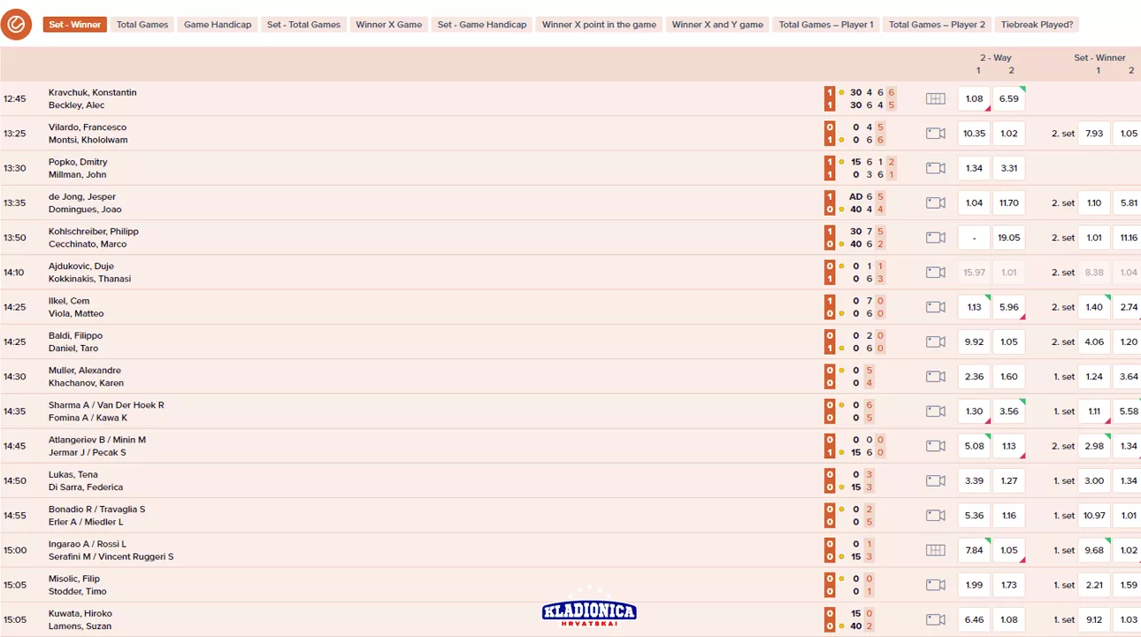This screenshot has width=1141, height=637.
Task: Watch live video of Popko vs Millman
Action: click(935, 168)
